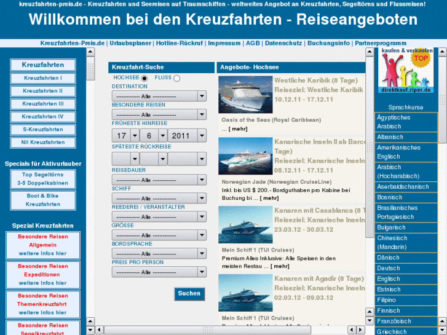Click the Kreuzfahrten I sidebar button

pyautogui.click(x=43, y=78)
